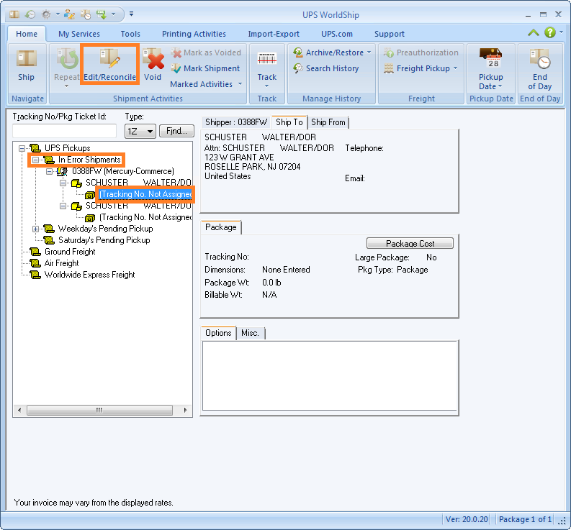Click the Package Cost button
The image size is (571, 530).
click(410, 243)
